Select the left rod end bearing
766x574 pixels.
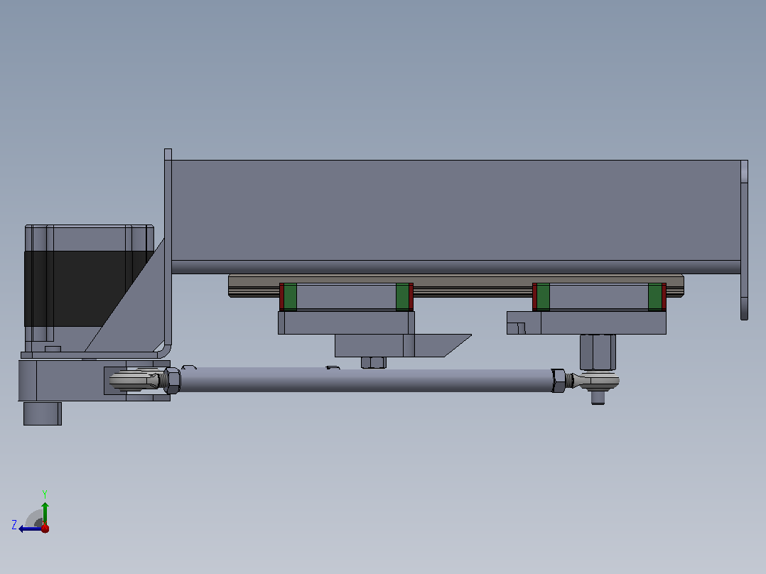point(136,380)
